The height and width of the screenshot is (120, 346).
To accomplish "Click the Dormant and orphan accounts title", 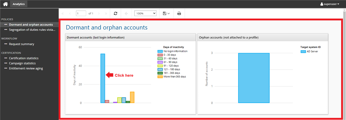I will 106,28.
